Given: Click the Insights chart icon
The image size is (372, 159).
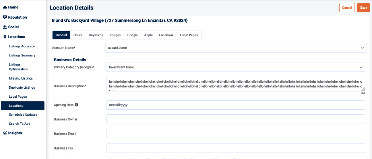Looking at the screenshot, I should [5, 133].
